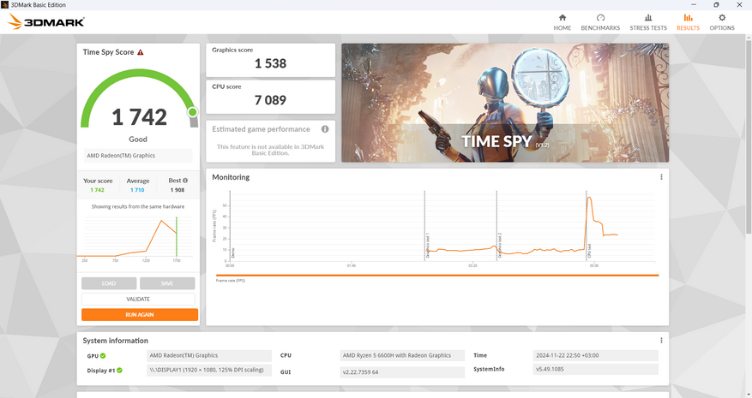Click the Graphics score value 1 538
The width and height of the screenshot is (752, 398).
click(x=270, y=63)
